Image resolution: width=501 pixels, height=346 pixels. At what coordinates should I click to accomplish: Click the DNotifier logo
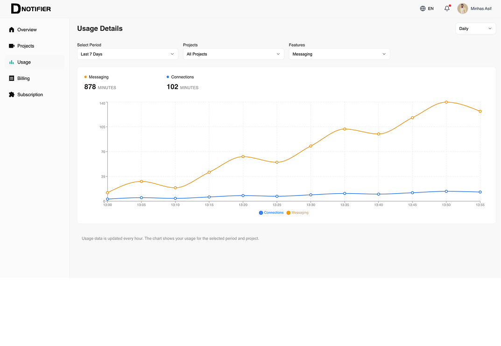coord(31,8)
